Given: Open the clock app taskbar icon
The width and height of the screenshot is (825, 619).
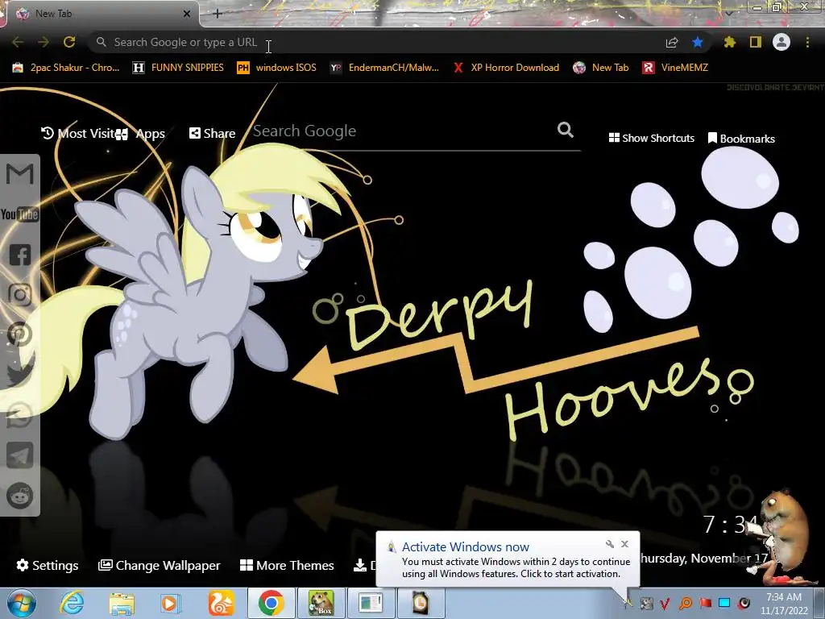Looking at the screenshot, I should (421, 603).
